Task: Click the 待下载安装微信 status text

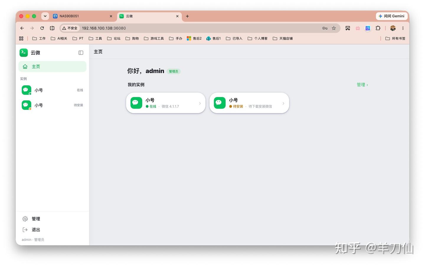Action: tap(260, 107)
